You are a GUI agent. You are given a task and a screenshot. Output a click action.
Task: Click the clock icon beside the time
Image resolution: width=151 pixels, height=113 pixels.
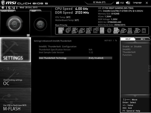[3, 8]
